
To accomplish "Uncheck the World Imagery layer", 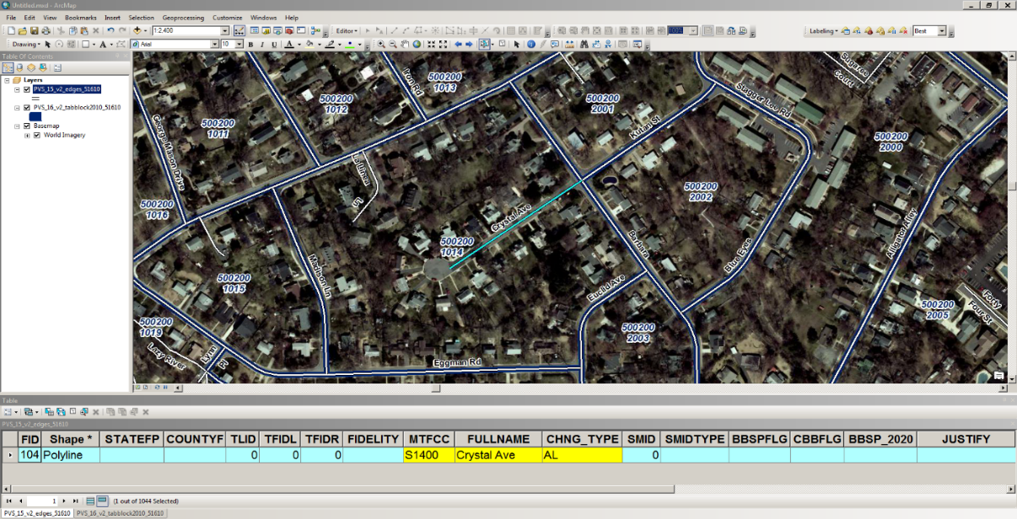I will coord(37,135).
